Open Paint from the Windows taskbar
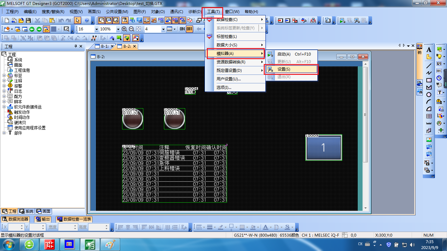447x251 pixels. [x=110, y=244]
